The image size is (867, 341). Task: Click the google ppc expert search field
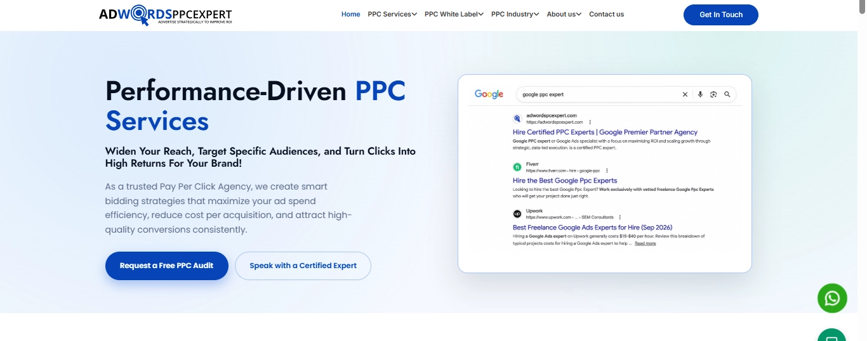625,94
